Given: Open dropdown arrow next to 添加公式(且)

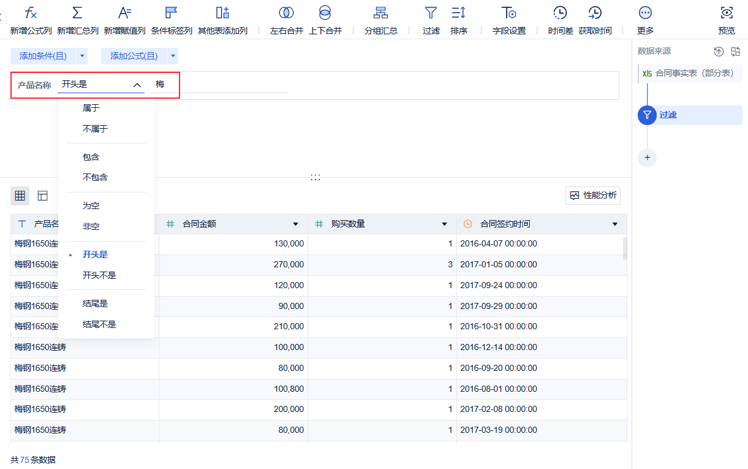Looking at the screenshot, I should click(173, 56).
